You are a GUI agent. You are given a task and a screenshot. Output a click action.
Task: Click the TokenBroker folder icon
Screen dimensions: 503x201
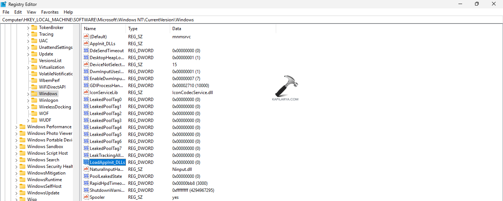tap(34, 28)
